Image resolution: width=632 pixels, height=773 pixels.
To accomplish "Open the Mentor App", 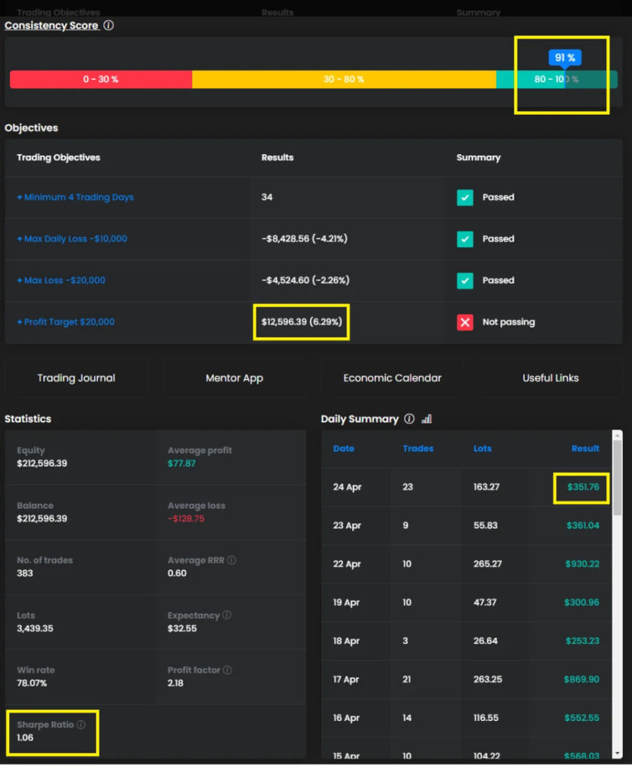I will click(235, 378).
